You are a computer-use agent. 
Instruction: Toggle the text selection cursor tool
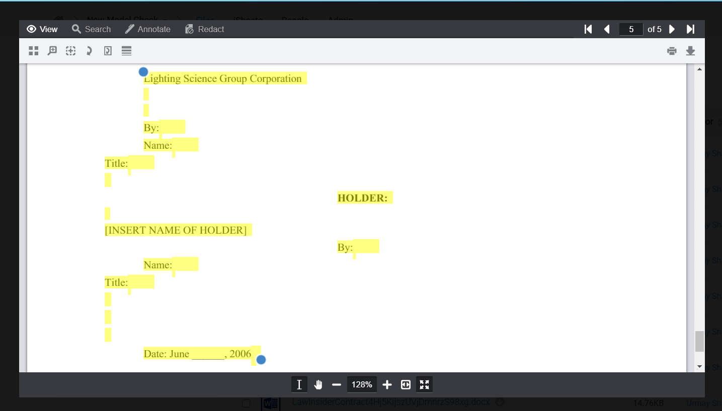coord(299,385)
